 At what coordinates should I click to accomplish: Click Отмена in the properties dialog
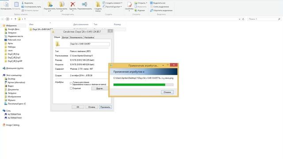pos(92,107)
